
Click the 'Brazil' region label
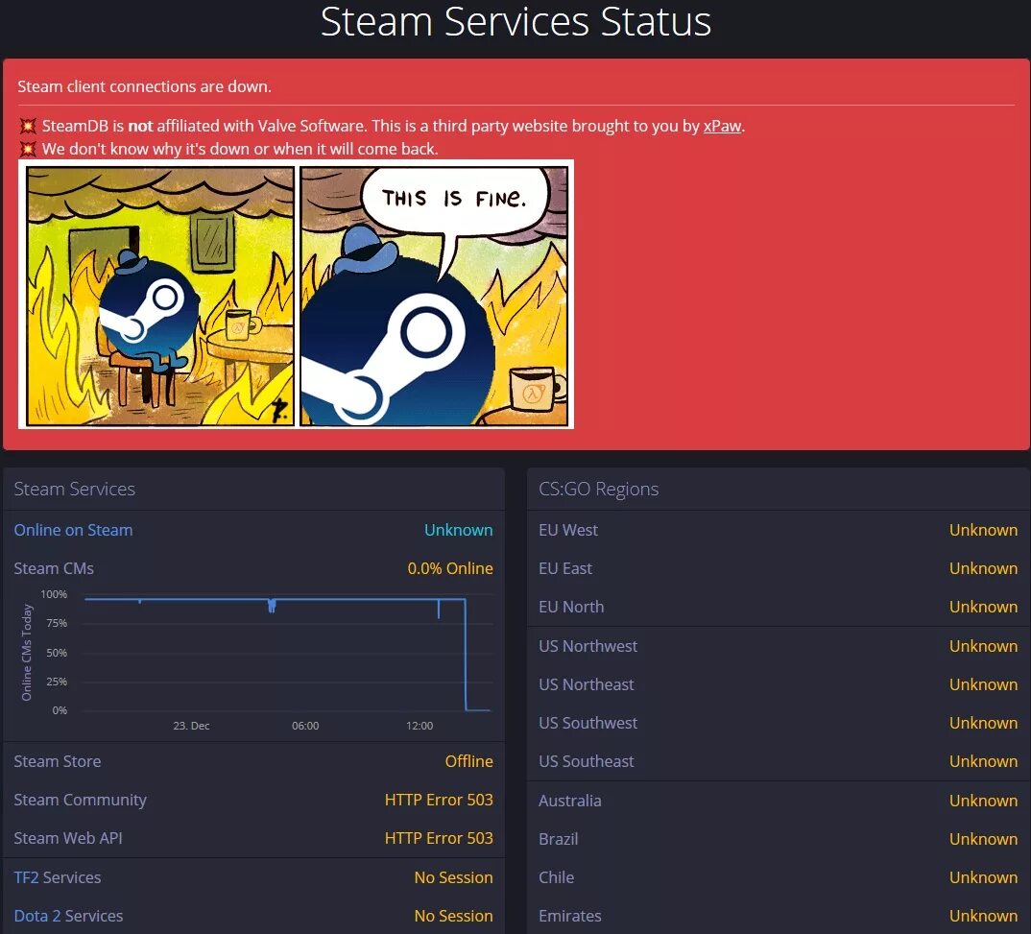559,839
